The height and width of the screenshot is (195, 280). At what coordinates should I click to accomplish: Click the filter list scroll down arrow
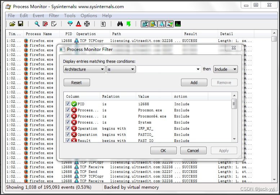[x=234, y=139]
